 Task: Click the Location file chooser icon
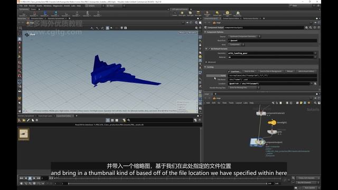point(315,83)
